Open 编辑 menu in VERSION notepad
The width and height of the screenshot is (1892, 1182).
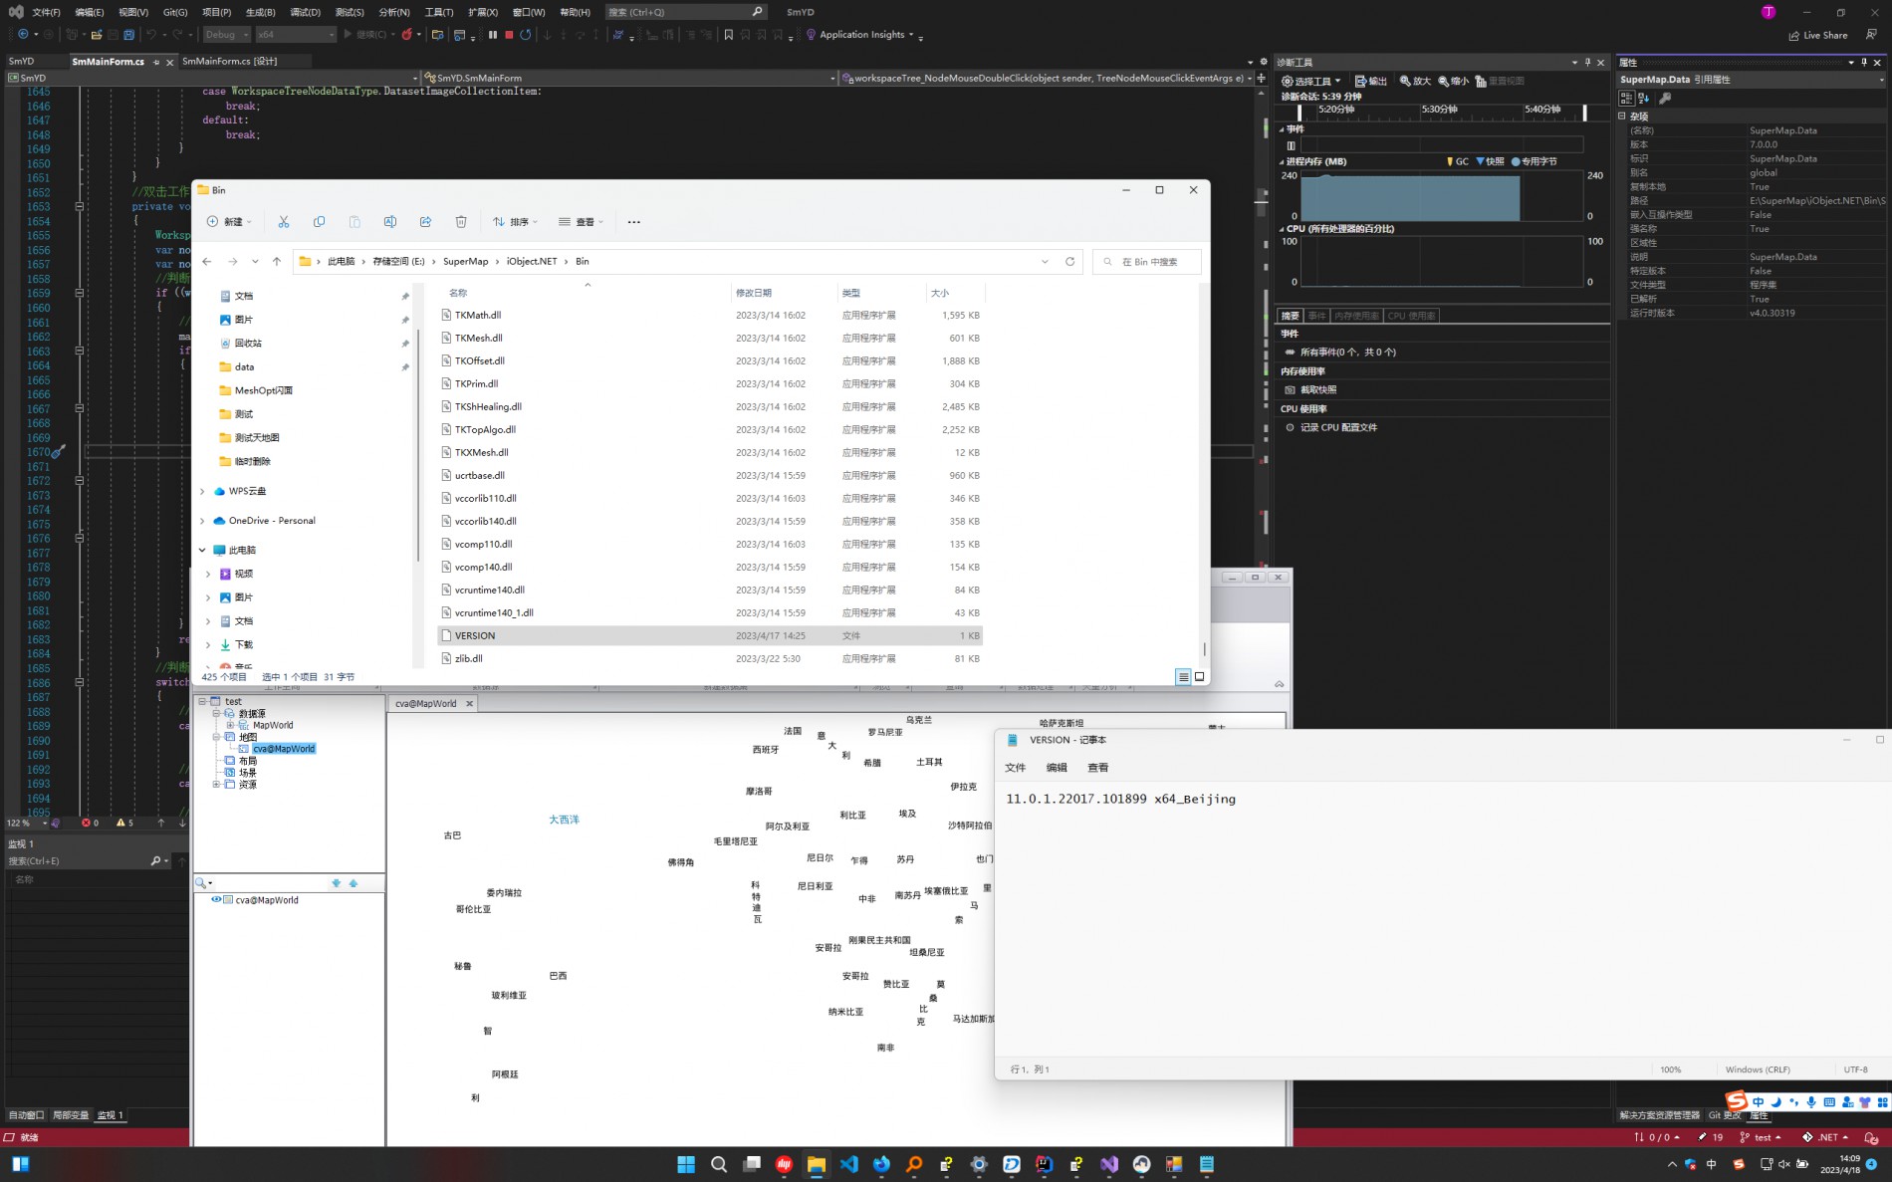(1057, 767)
